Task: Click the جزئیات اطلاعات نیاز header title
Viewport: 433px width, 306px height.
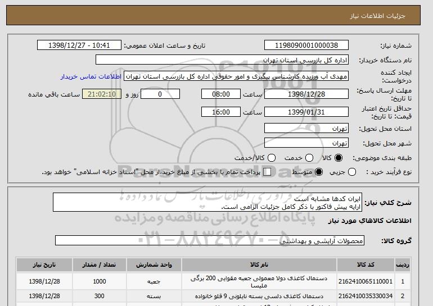Action: [x=377, y=16]
